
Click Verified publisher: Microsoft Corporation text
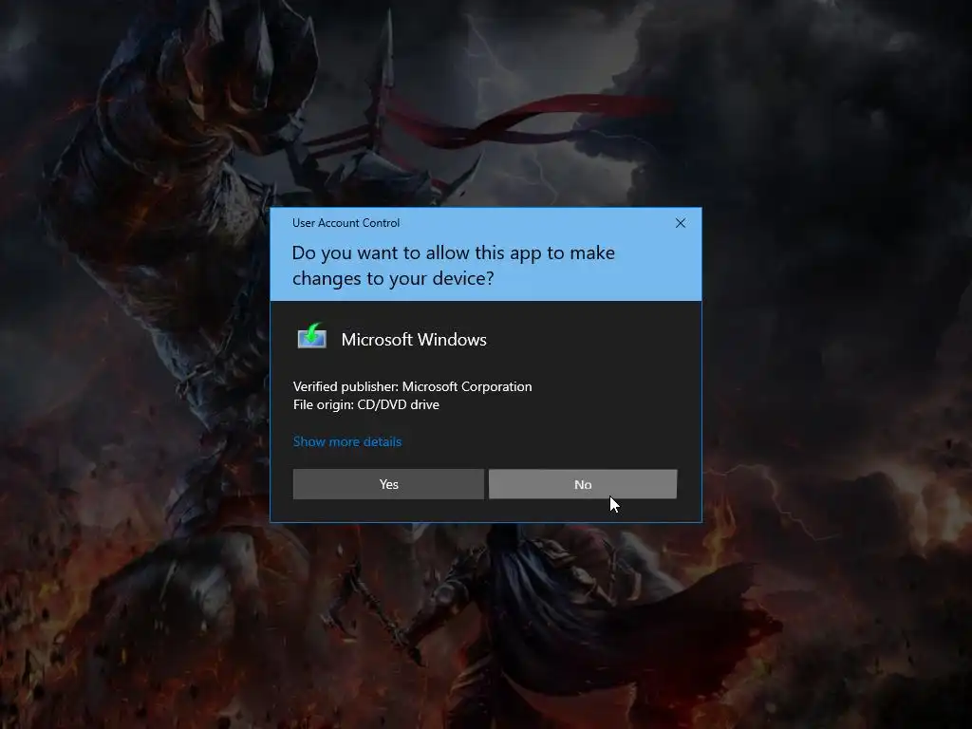412,386
